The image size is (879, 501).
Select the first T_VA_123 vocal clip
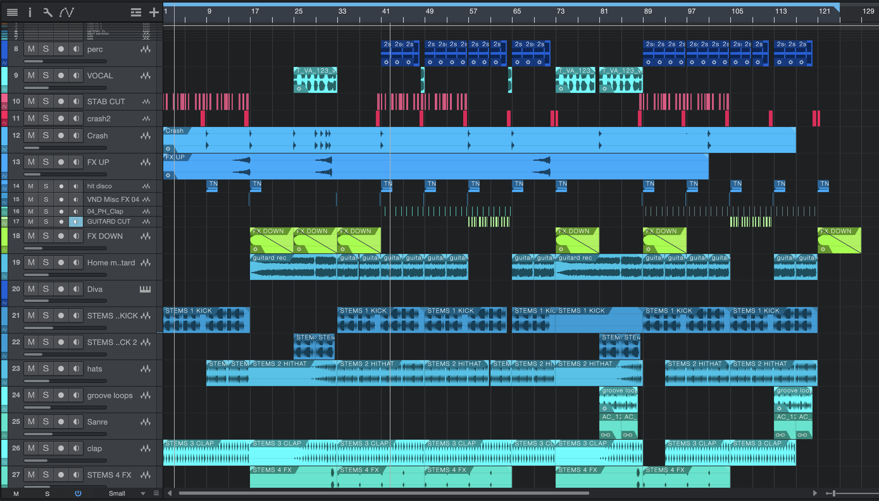coord(315,80)
